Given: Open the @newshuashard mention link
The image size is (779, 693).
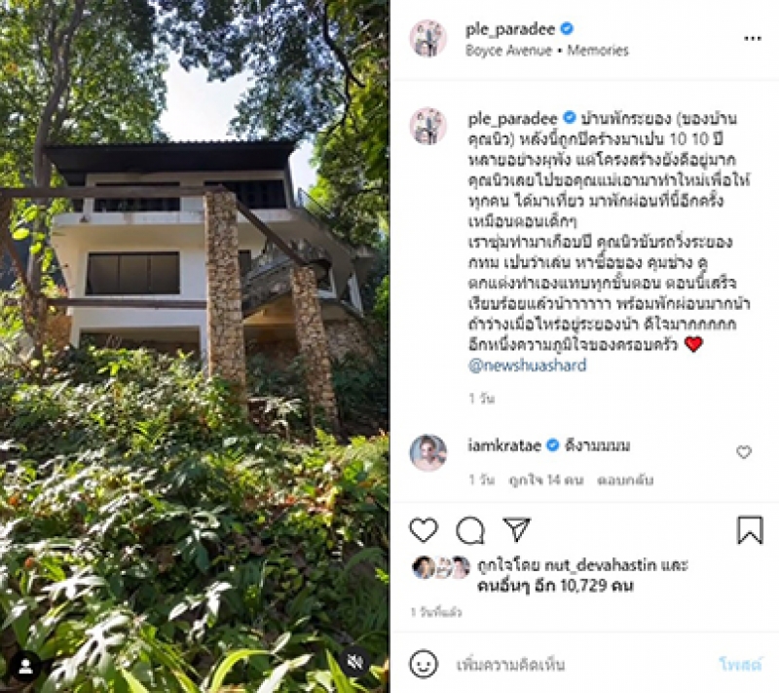Looking at the screenshot, I should [x=527, y=366].
